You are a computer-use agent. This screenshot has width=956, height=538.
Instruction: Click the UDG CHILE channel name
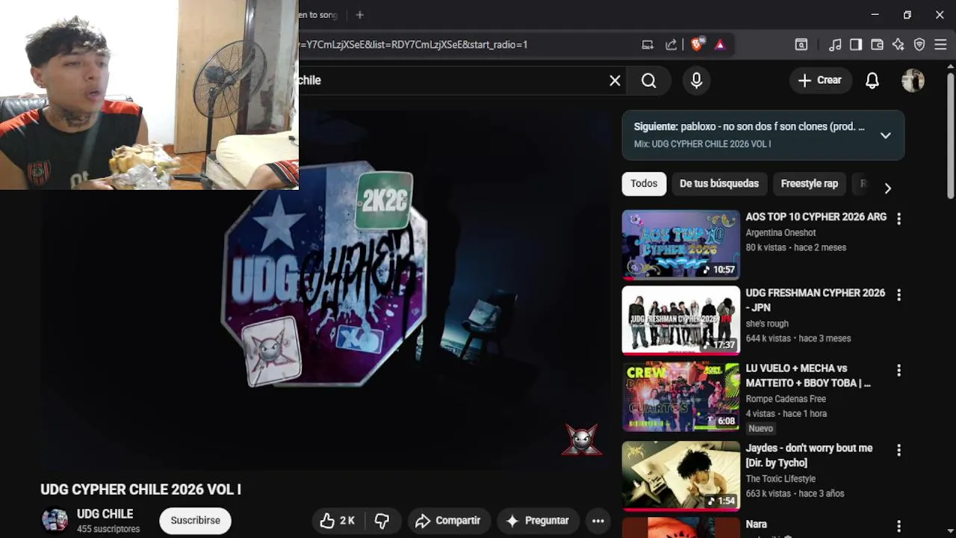click(x=105, y=514)
